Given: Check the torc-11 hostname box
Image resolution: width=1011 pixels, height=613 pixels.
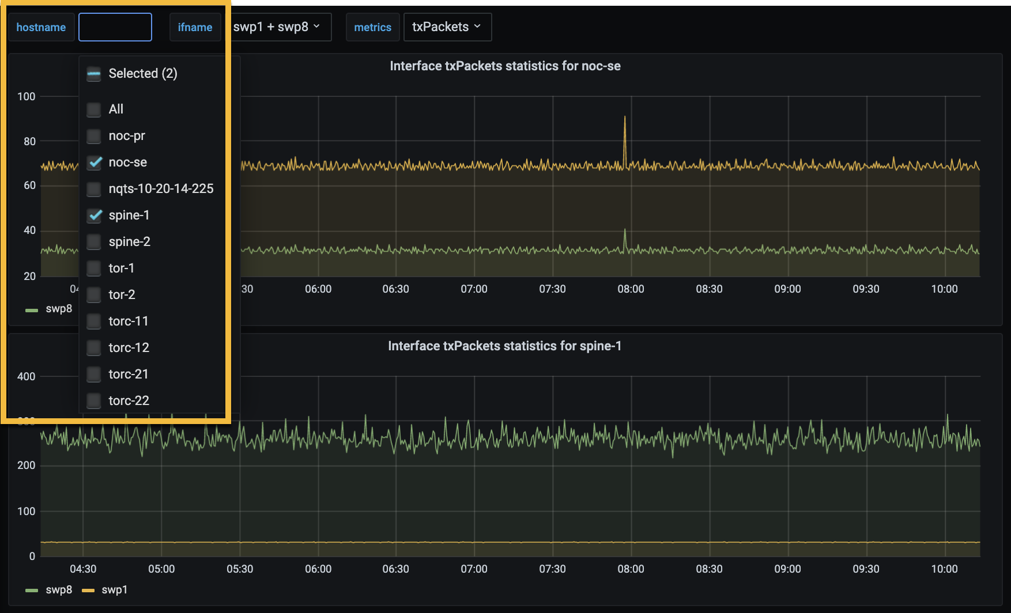Looking at the screenshot, I should (x=94, y=321).
